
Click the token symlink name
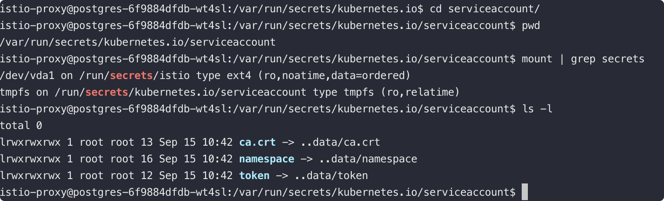pos(254,176)
